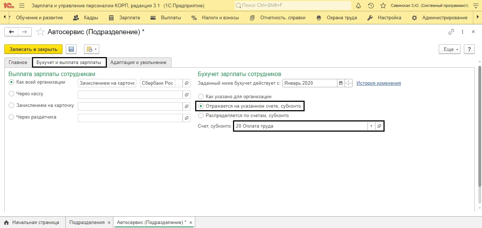Open the Через раздатчика field's open-item icon
Viewport: 482px width, 228px height.
click(187, 118)
